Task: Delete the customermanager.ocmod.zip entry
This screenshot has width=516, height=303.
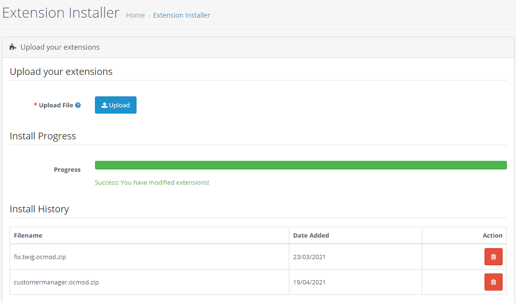Action: (493, 282)
